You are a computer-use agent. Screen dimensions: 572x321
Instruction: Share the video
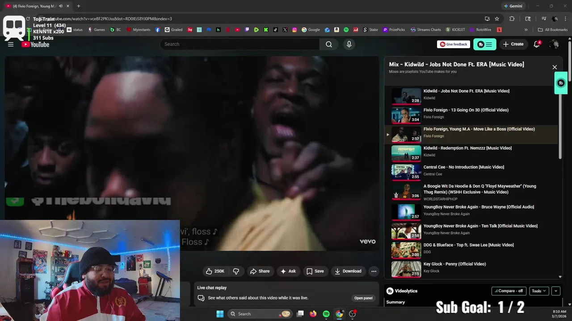click(x=260, y=271)
